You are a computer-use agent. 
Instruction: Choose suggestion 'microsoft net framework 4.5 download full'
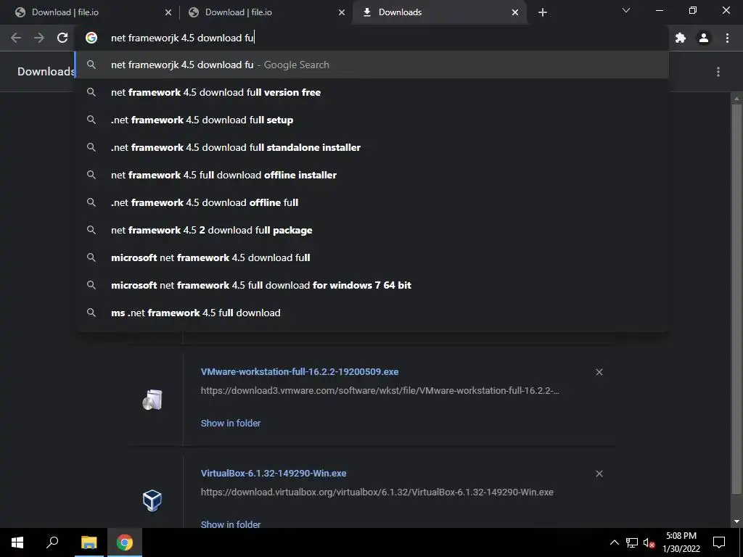(x=372, y=257)
